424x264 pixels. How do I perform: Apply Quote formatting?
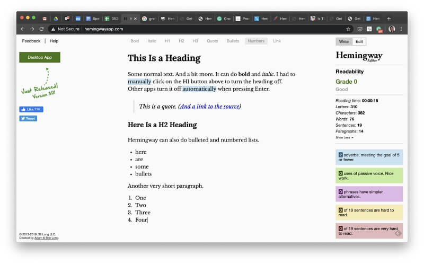click(x=213, y=41)
